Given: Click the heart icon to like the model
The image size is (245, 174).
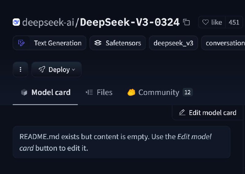Looking at the screenshot, I should [205, 22].
